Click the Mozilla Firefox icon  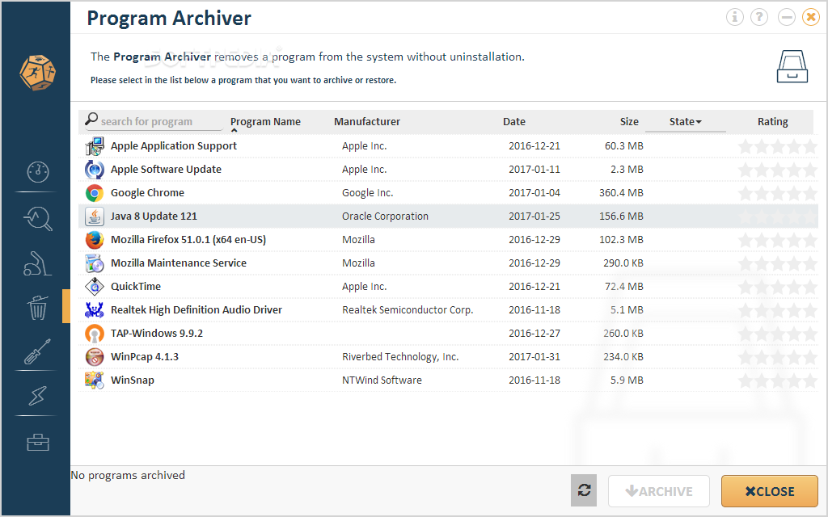95,239
